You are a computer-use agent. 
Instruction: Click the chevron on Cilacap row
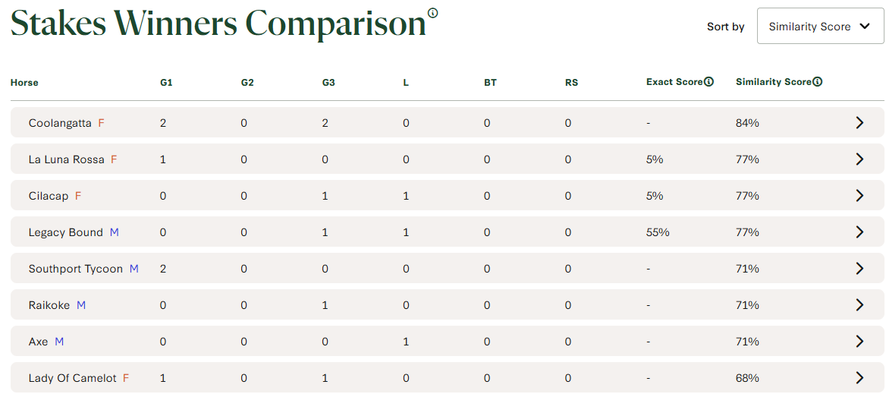pos(859,196)
